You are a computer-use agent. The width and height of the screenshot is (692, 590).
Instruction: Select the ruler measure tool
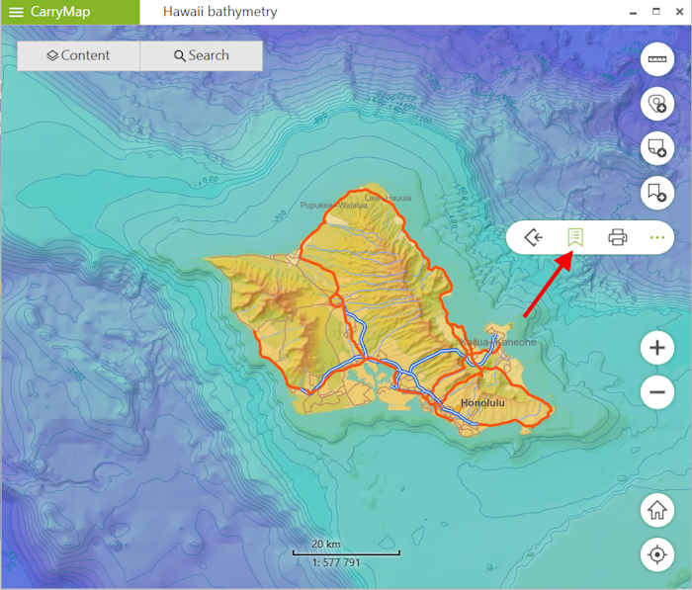click(656, 60)
